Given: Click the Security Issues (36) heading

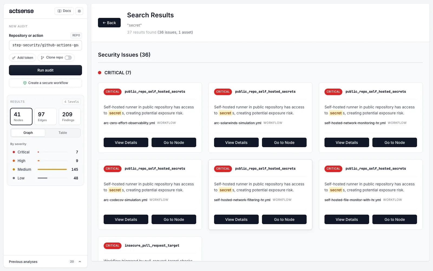Looking at the screenshot, I should (x=124, y=55).
